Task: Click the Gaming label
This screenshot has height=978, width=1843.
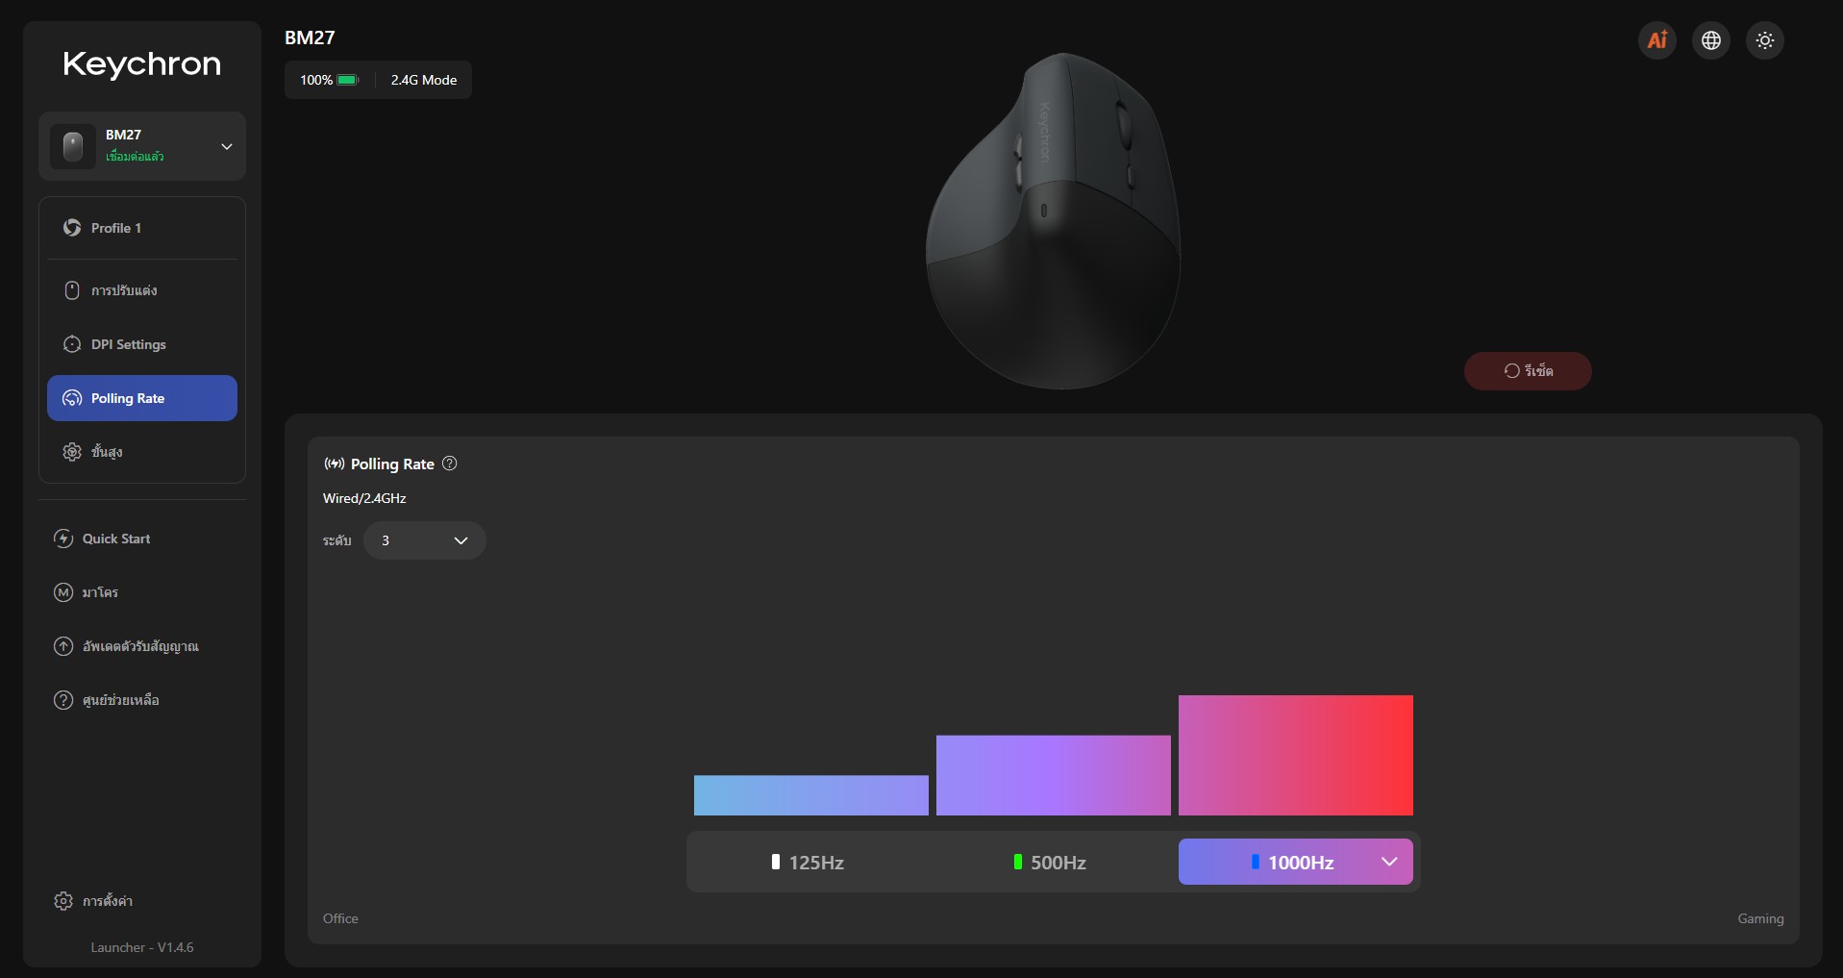Action: click(x=1760, y=918)
